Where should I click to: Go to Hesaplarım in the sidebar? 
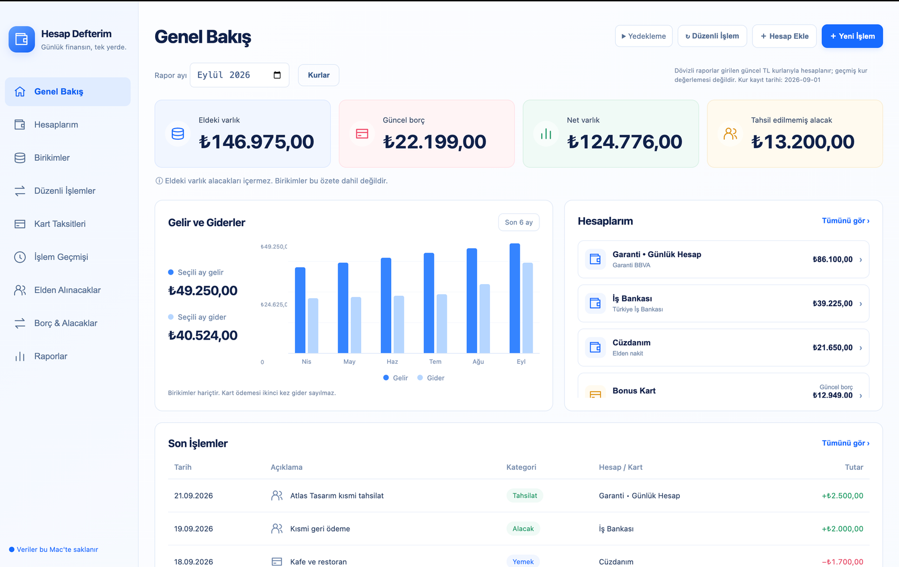pos(68,125)
